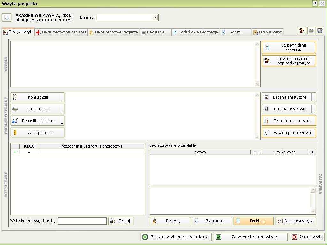This screenshot has width=327, height=245.
Task: Open Druki ... button
Action: [x=254, y=221]
